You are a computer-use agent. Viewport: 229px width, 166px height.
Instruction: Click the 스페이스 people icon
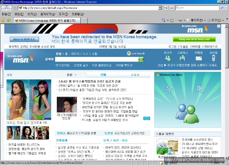point(182,58)
